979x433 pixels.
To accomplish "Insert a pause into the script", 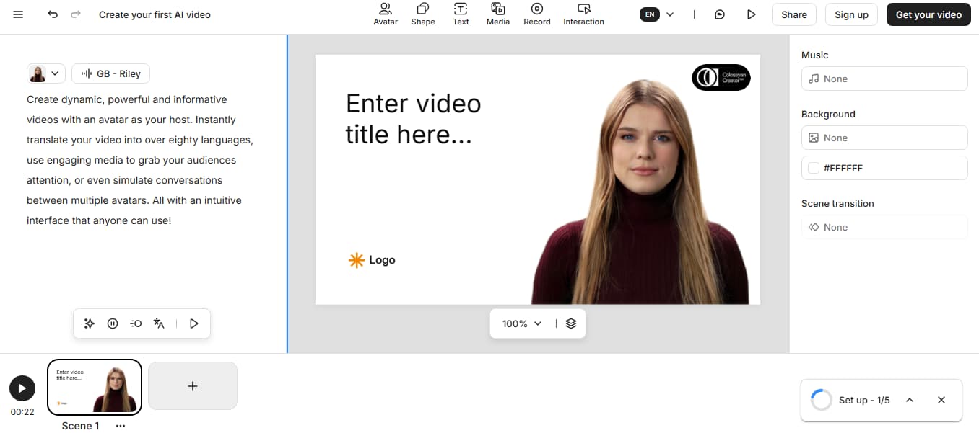I will (113, 323).
